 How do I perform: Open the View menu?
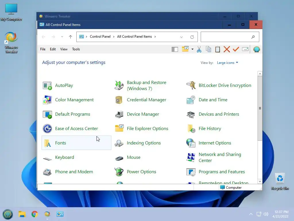[x=64, y=49]
